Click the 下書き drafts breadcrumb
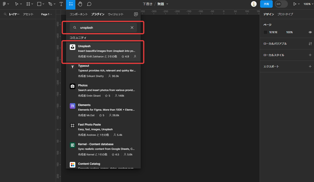 148,4
